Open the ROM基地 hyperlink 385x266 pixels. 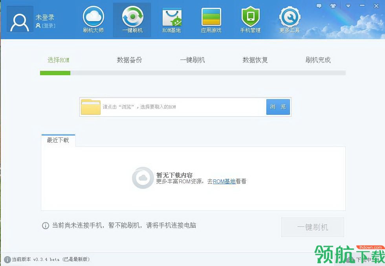tap(224, 181)
